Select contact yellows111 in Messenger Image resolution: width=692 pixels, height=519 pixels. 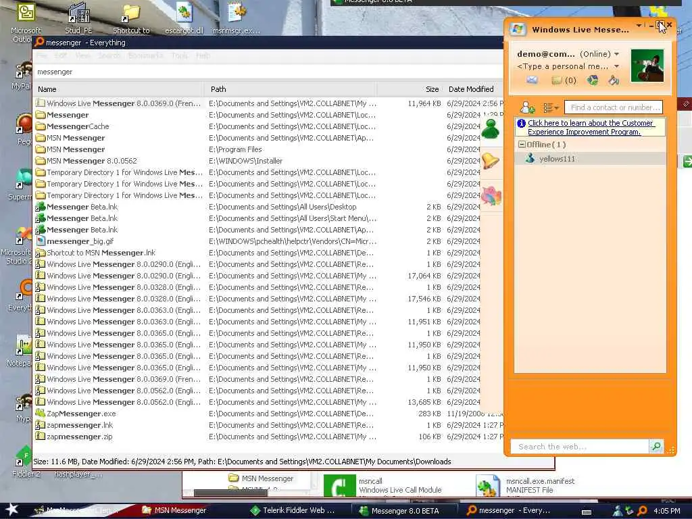click(x=590, y=159)
